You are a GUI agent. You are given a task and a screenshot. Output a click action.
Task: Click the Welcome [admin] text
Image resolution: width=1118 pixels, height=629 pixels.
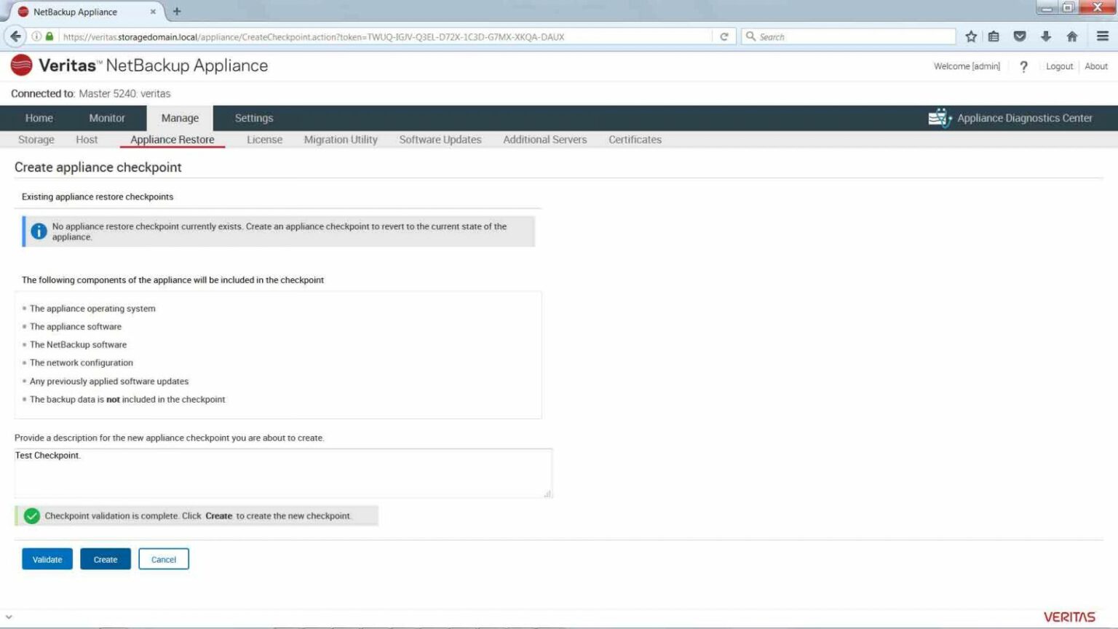tap(967, 66)
